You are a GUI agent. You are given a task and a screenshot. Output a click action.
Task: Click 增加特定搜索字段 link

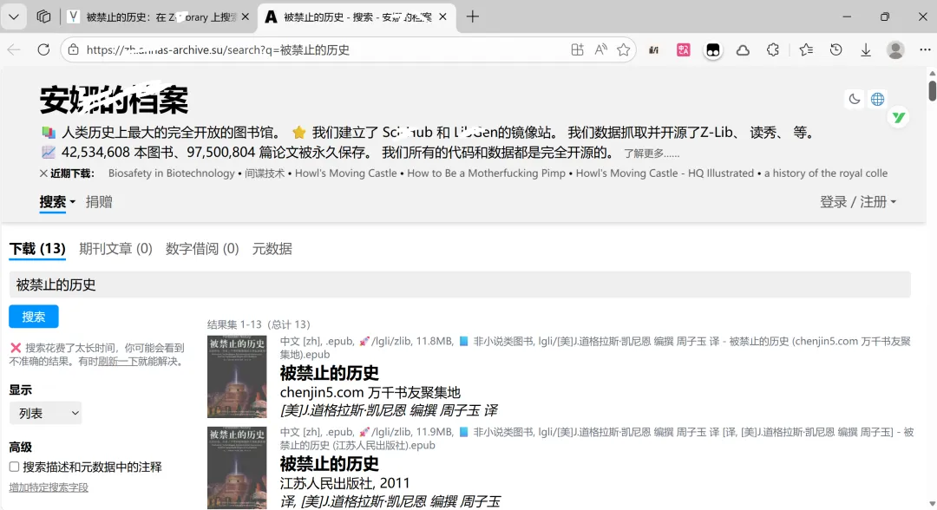(49, 487)
